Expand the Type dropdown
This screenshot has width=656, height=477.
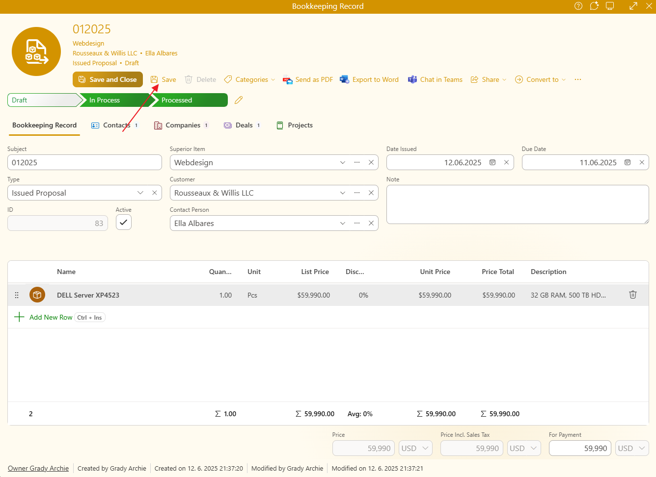click(x=140, y=193)
